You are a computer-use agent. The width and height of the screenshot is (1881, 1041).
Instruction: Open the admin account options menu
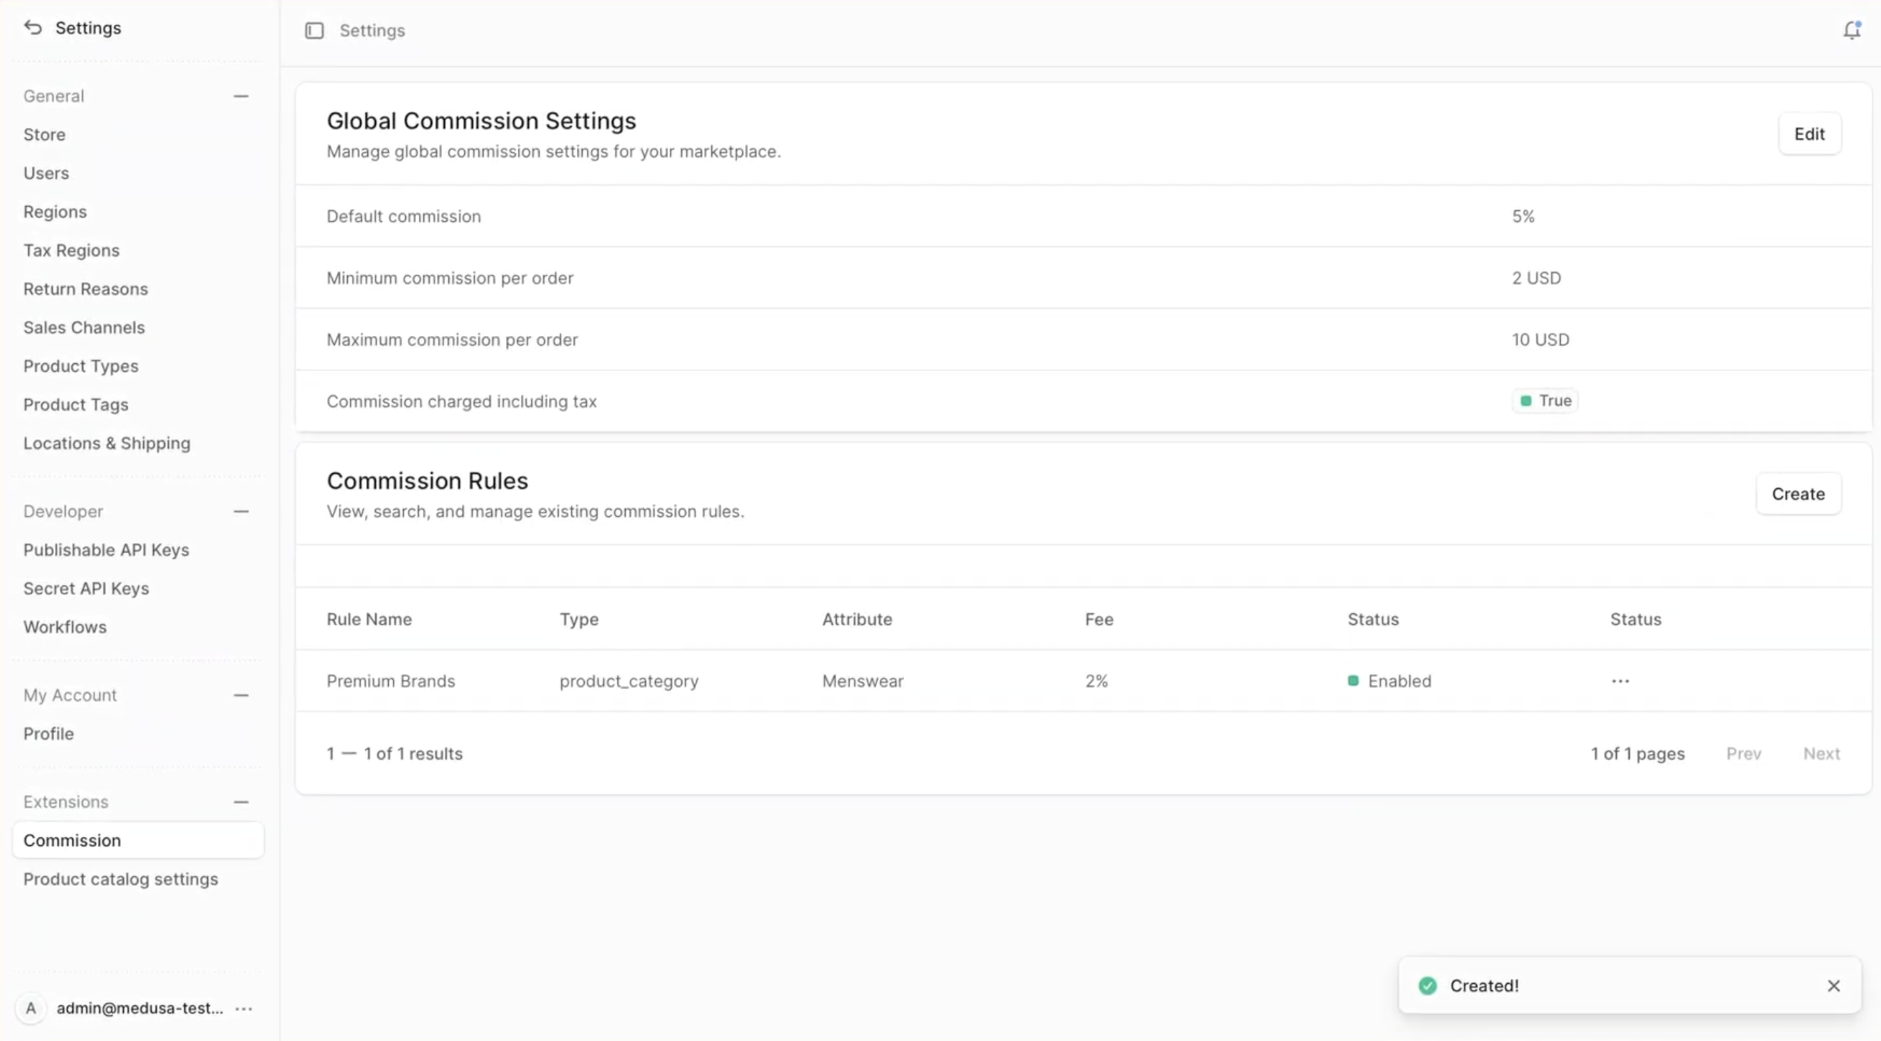coord(244,1008)
